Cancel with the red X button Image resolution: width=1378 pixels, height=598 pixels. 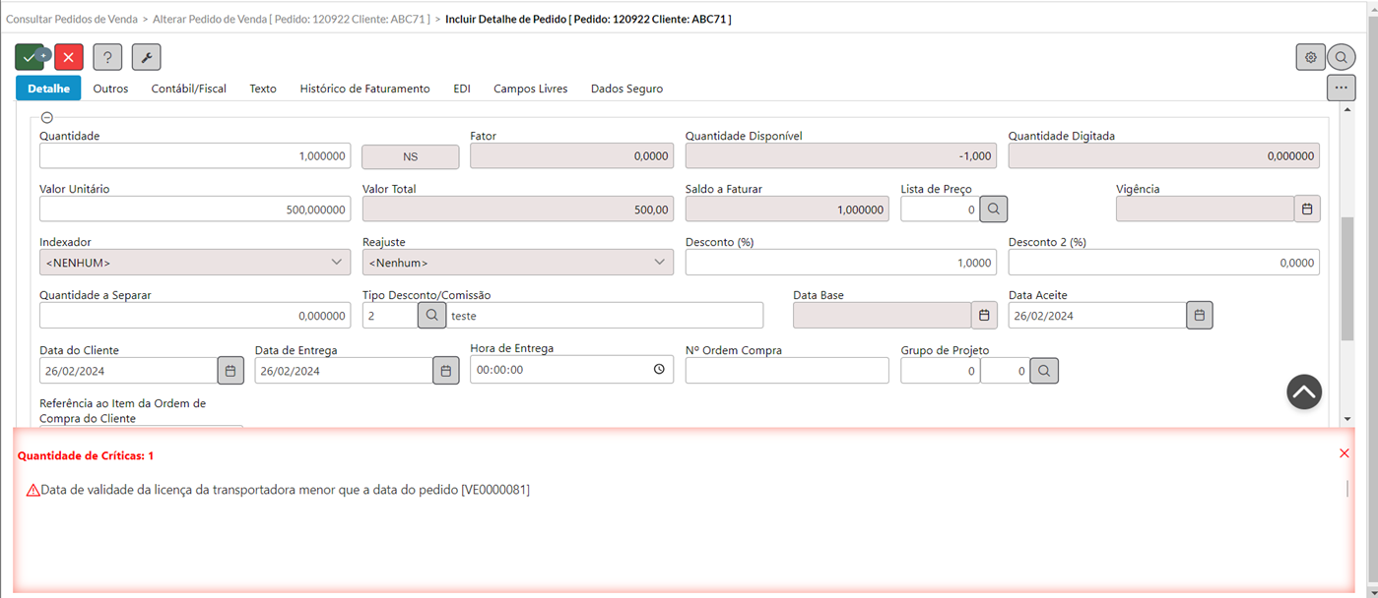point(68,57)
